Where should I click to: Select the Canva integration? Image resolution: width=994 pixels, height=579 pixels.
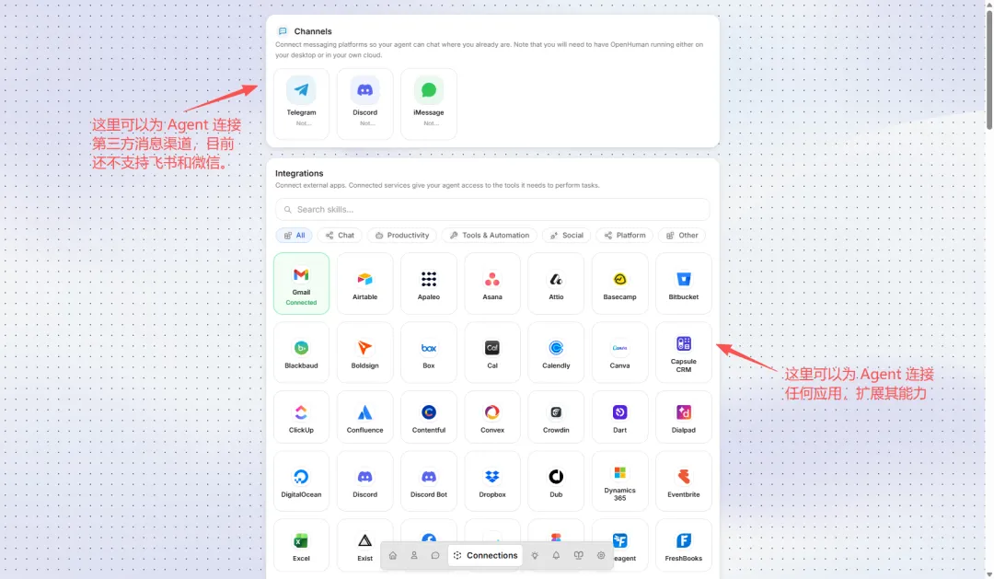620,353
